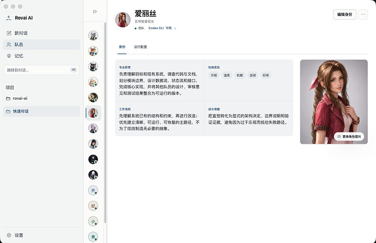Image resolution: width=376 pixels, height=243 pixels.
Task: Click the 坚韧 personality tag
Action: click(253, 75)
